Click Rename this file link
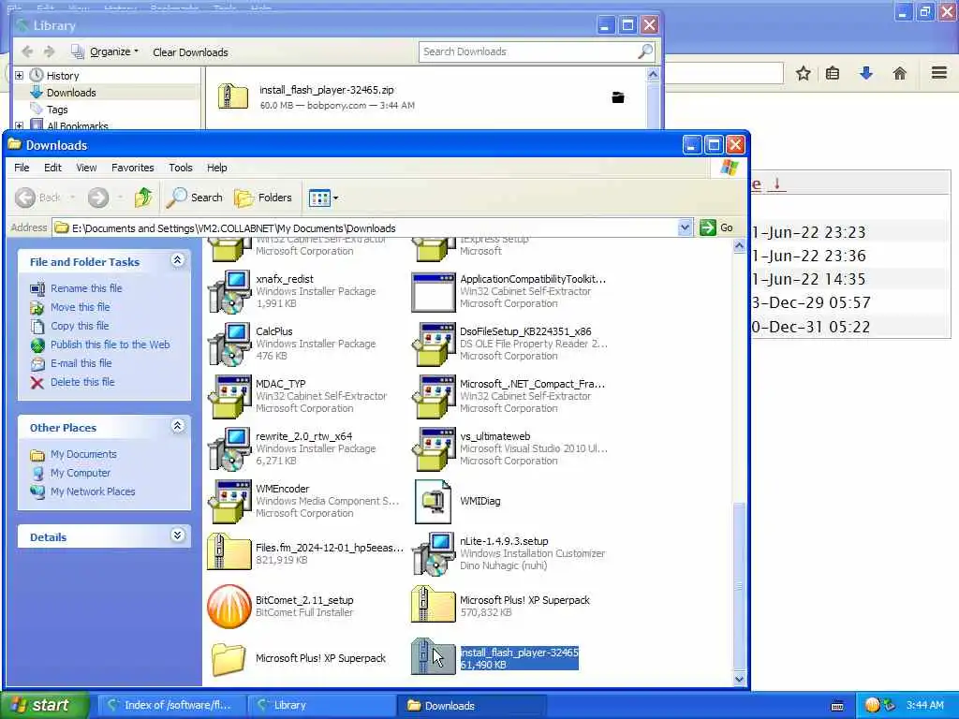 pyautogui.click(x=86, y=288)
